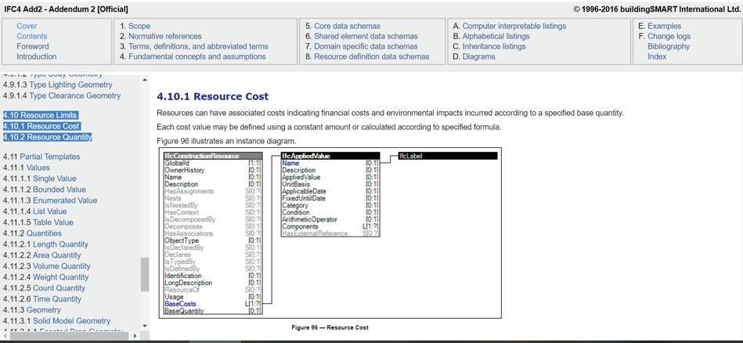Click the 4.10.1 Resource Cost heading
This screenshot has height=343, width=743.
point(212,96)
